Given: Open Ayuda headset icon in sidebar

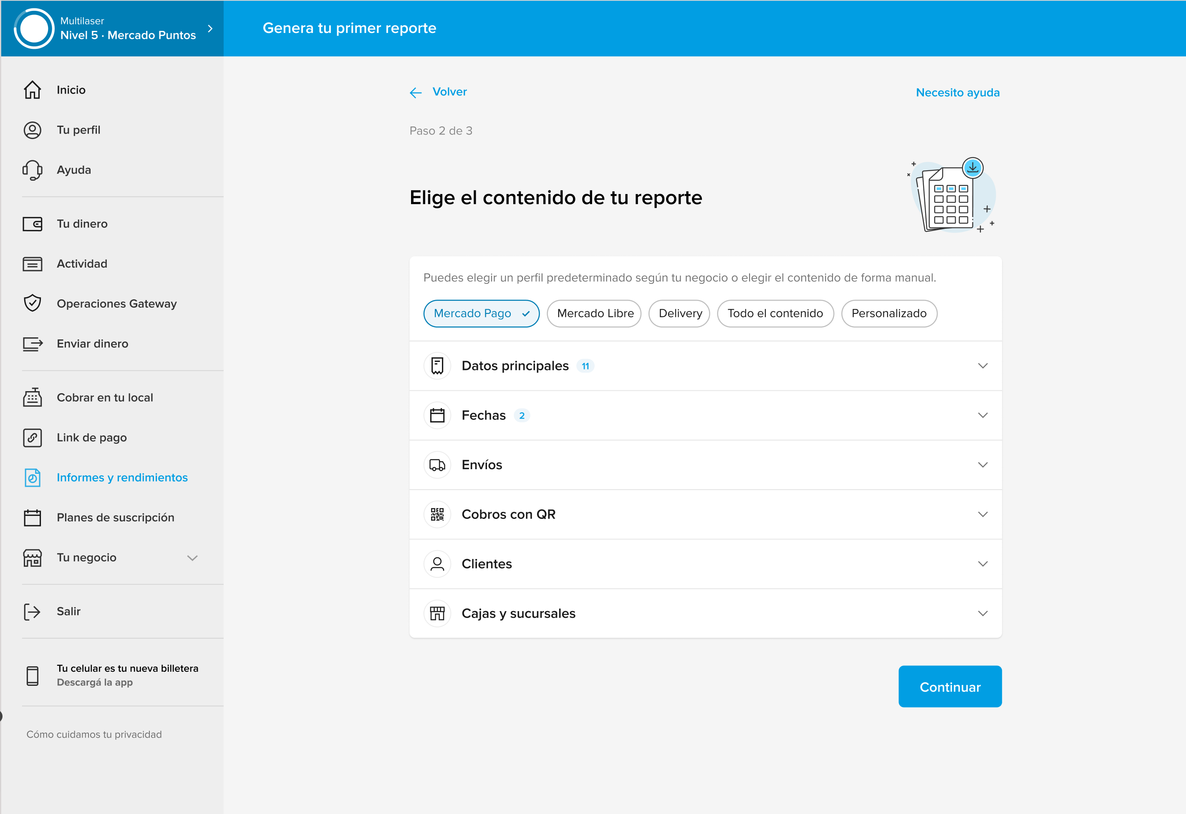Looking at the screenshot, I should coord(32,170).
